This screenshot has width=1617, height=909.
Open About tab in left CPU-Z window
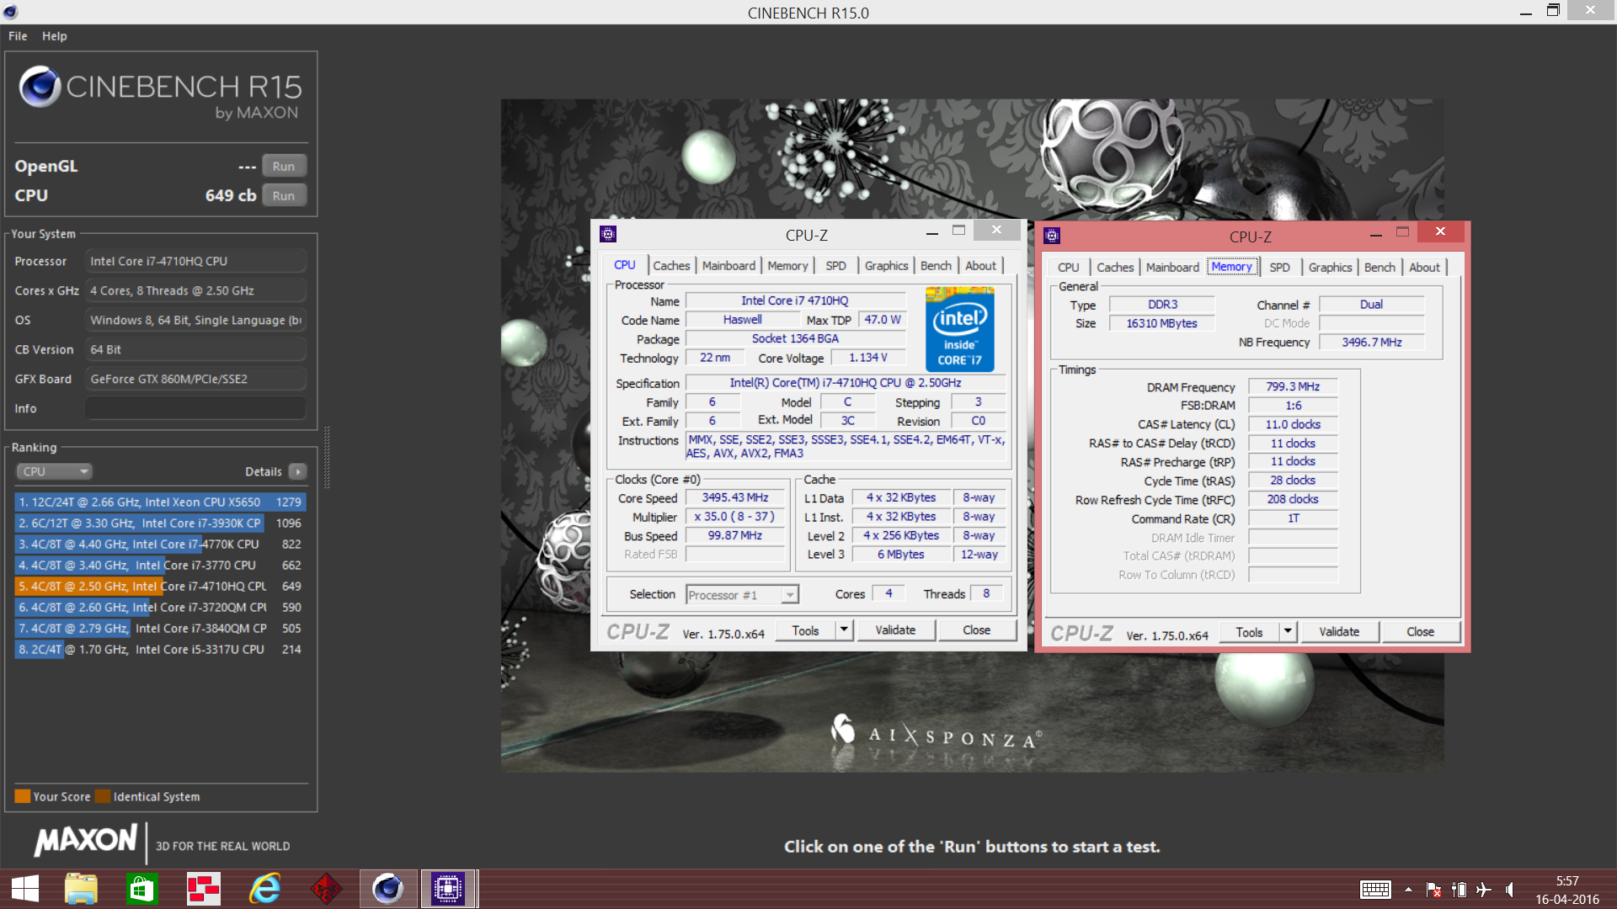point(980,266)
